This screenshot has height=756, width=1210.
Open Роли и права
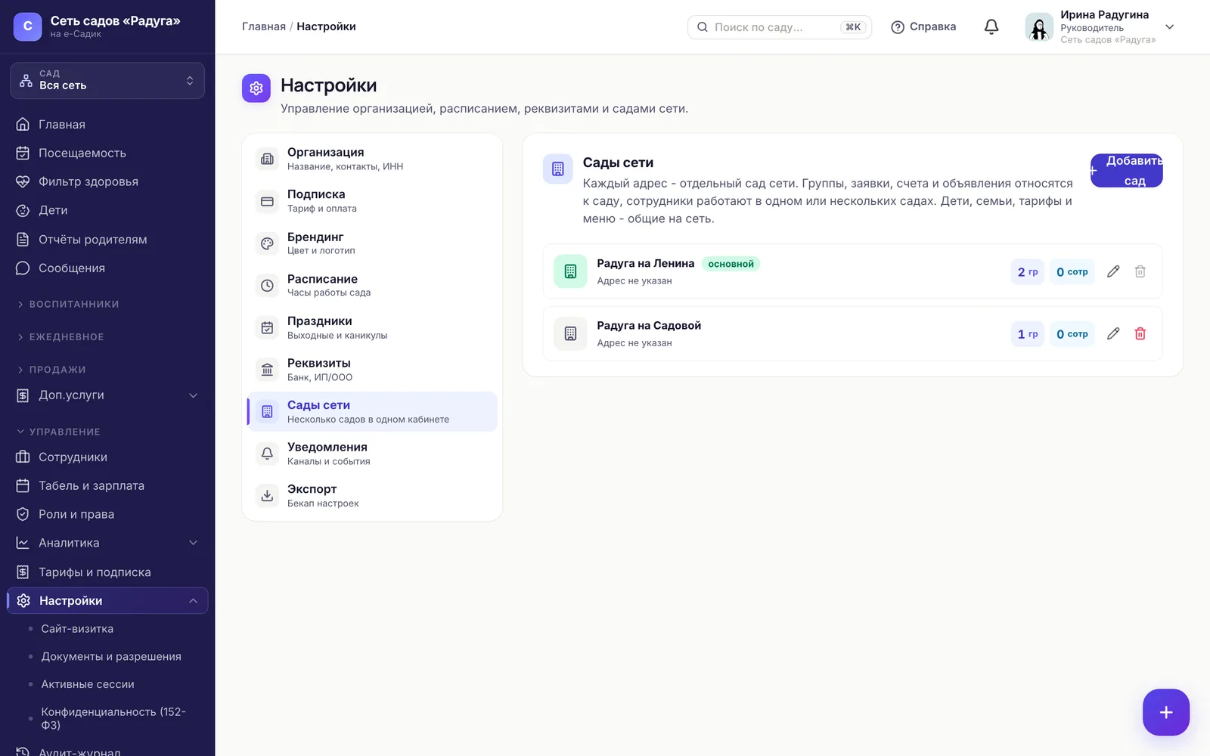(x=107, y=514)
